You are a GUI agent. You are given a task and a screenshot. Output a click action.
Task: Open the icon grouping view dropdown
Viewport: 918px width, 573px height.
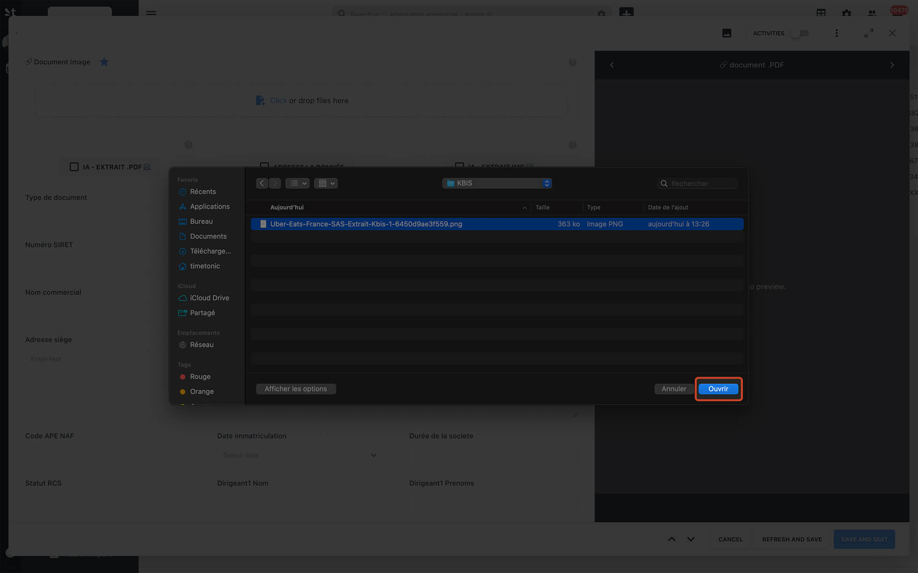tap(326, 183)
